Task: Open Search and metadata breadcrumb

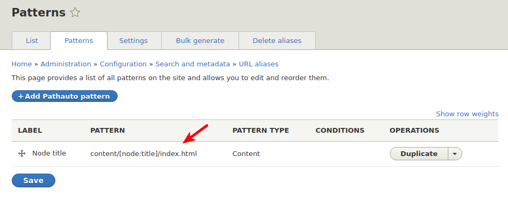Action: click(x=193, y=64)
